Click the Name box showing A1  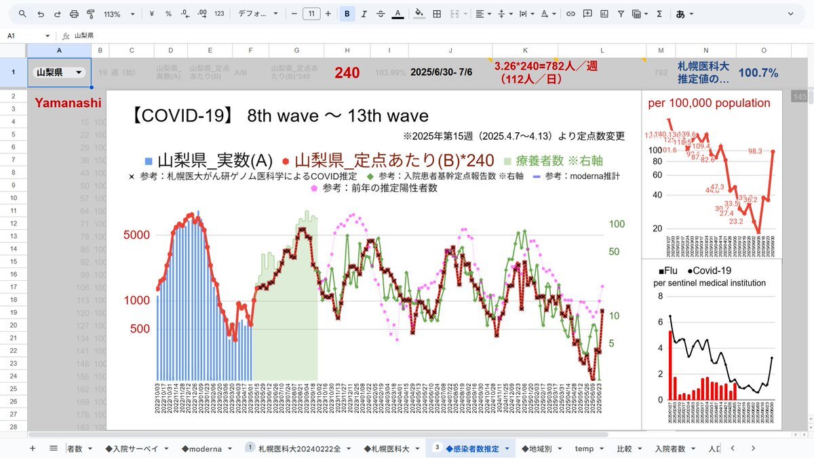click(28, 35)
